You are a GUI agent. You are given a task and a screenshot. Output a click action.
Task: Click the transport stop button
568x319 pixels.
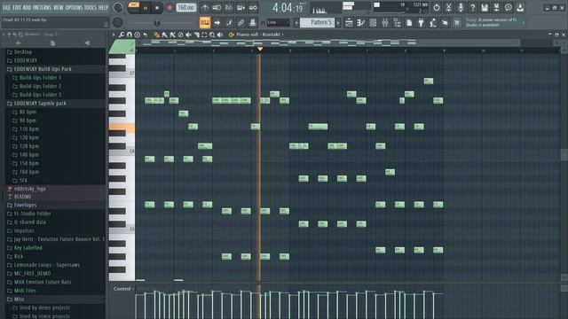[x=157, y=8]
